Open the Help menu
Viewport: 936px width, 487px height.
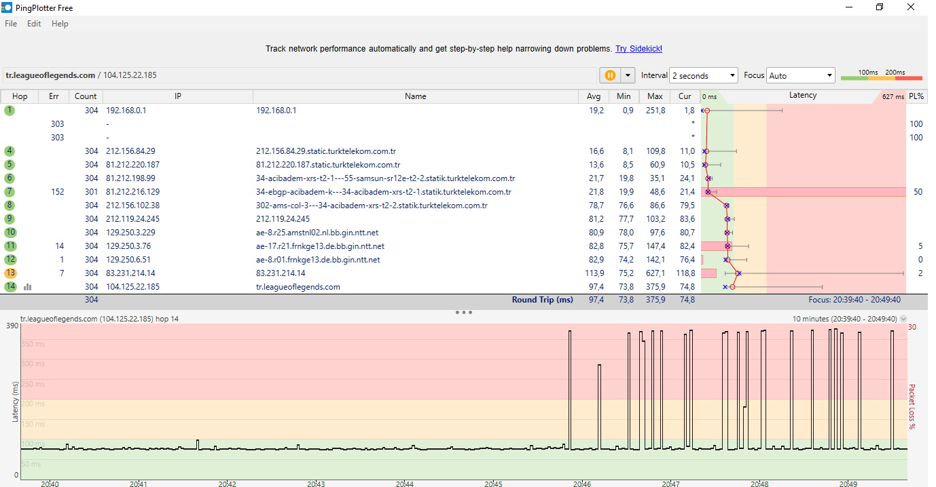[60, 24]
